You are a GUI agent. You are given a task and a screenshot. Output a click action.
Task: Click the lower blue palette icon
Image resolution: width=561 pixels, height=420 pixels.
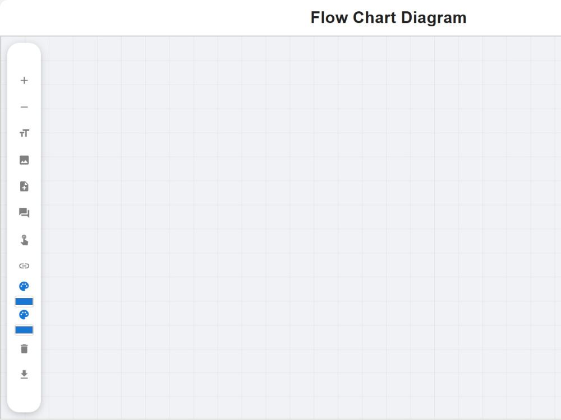pyautogui.click(x=24, y=315)
